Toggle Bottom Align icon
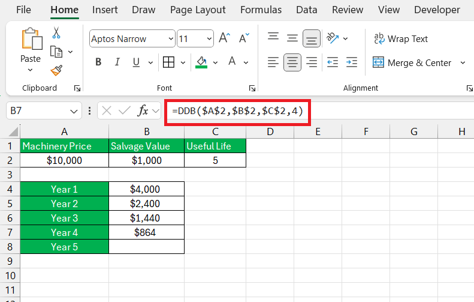 pos(312,38)
